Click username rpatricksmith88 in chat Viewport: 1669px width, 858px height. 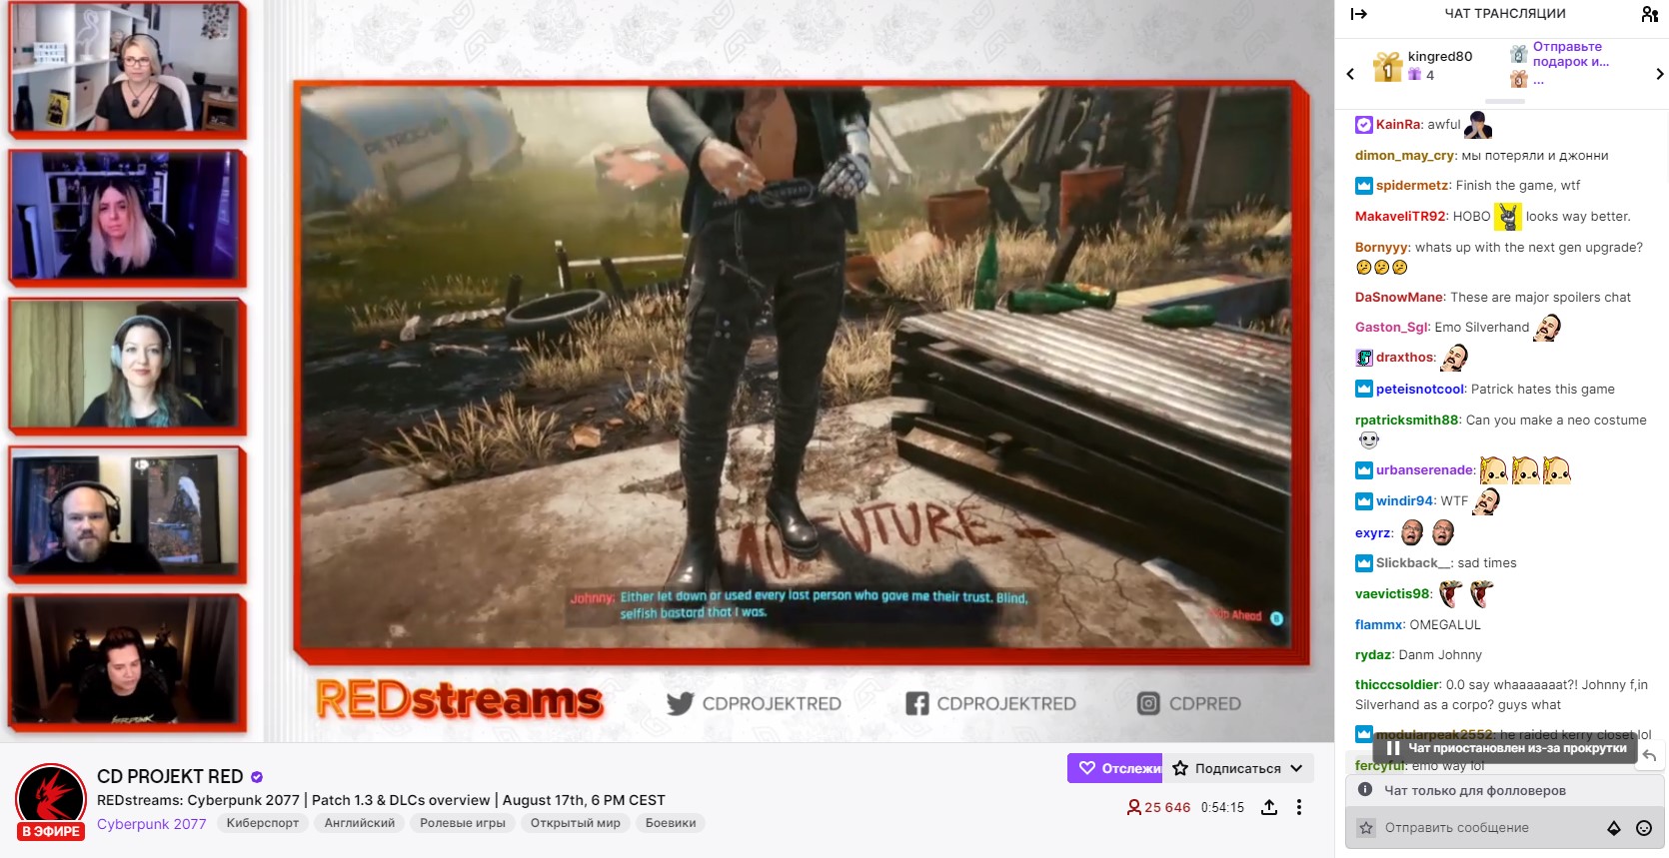coord(1407,421)
